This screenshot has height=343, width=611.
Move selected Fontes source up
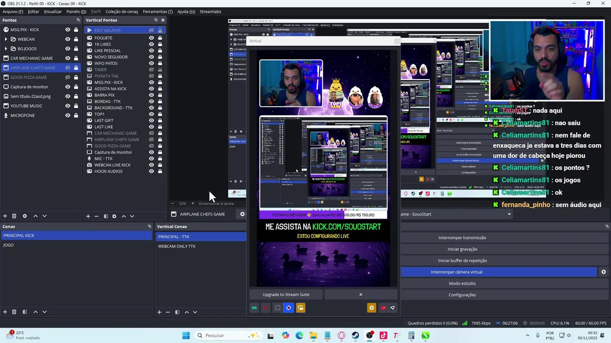(35, 216)
